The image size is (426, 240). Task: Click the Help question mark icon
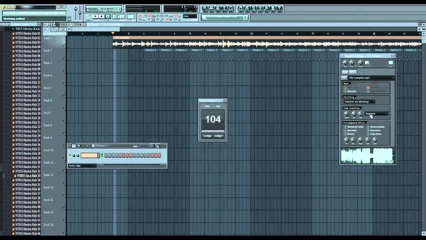click(279, 9)
